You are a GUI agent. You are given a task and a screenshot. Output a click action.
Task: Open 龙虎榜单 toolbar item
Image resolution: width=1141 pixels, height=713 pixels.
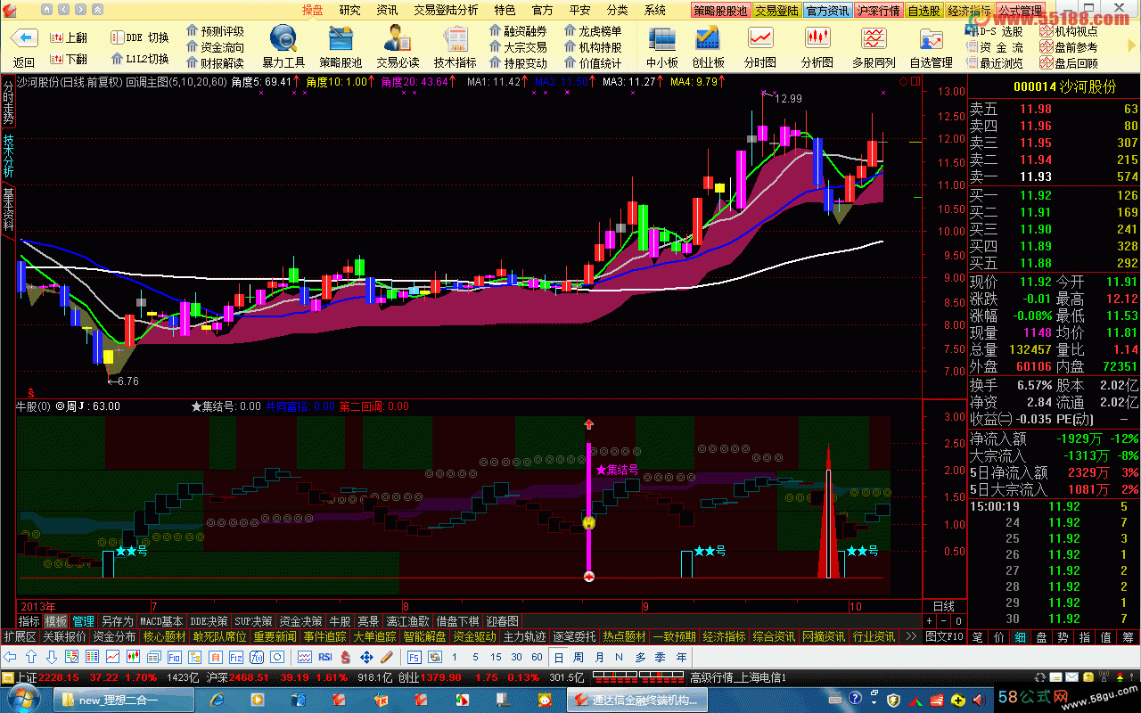tap(593, 31)
